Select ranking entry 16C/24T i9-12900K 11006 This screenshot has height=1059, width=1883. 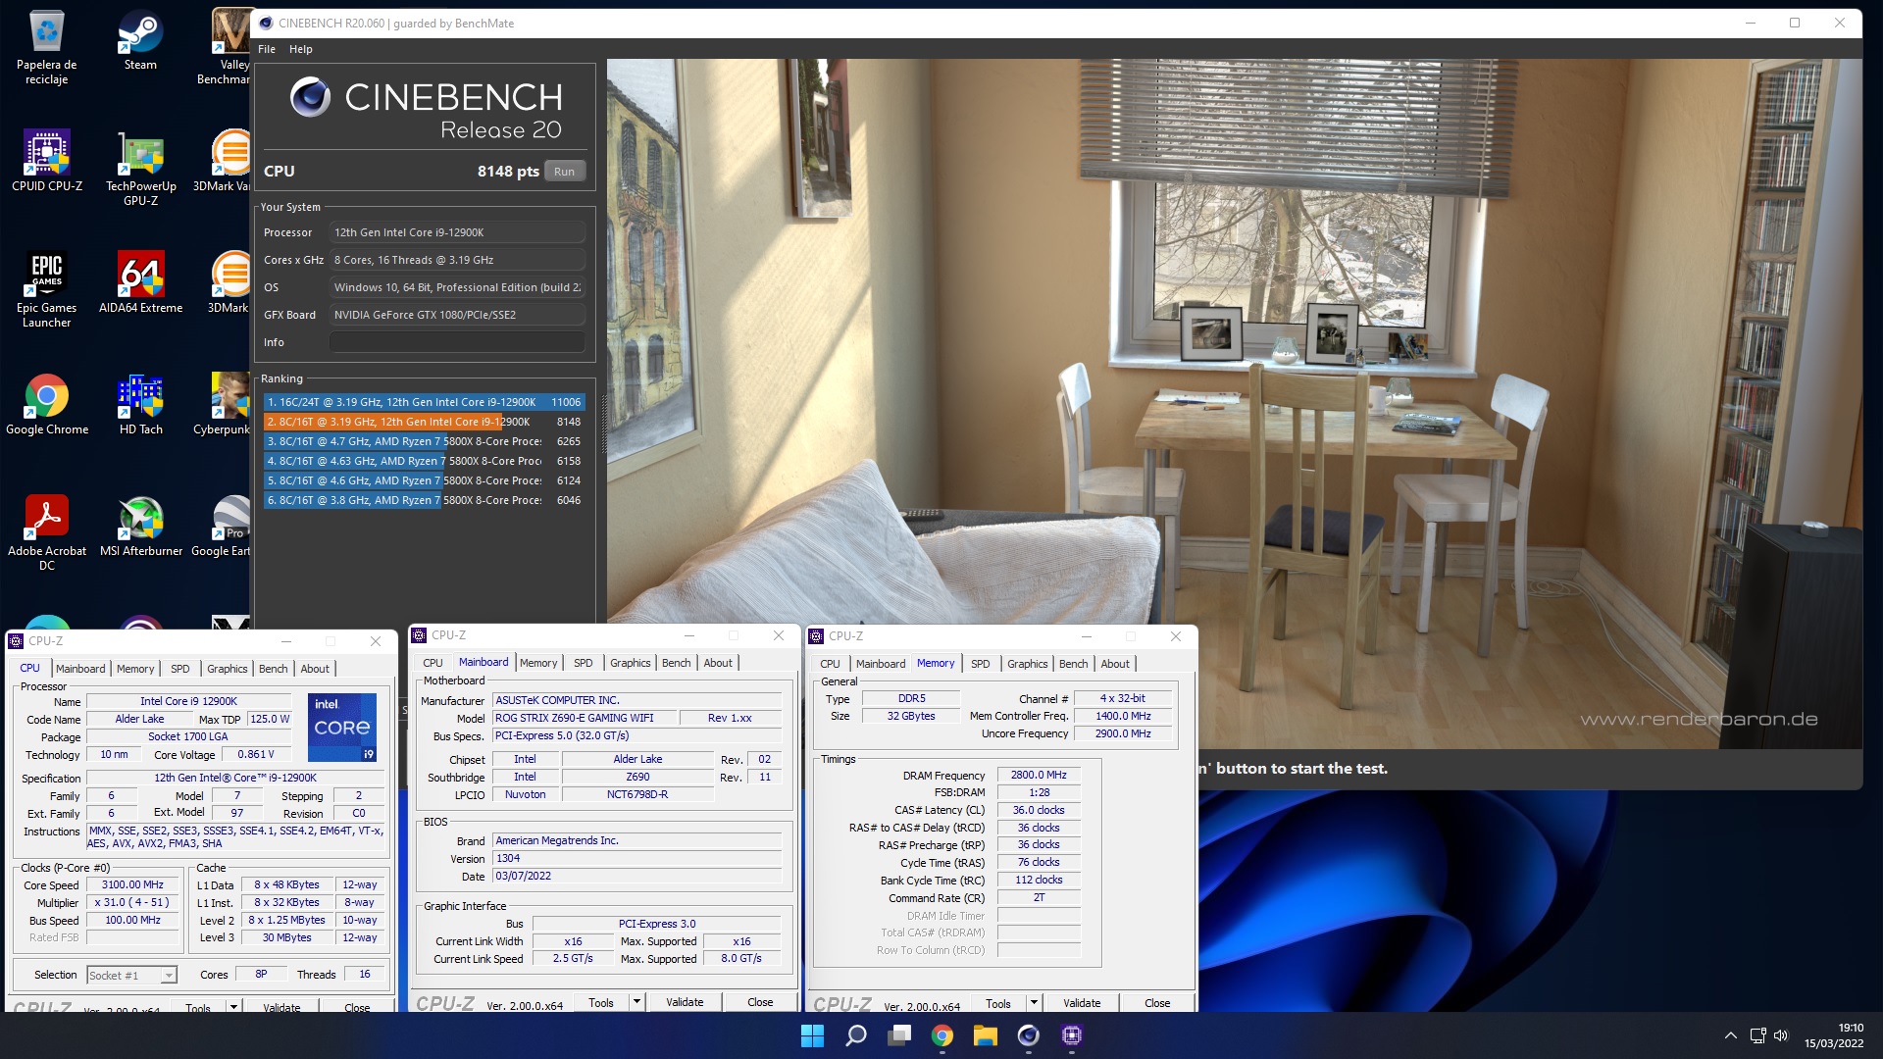(425, 402)
